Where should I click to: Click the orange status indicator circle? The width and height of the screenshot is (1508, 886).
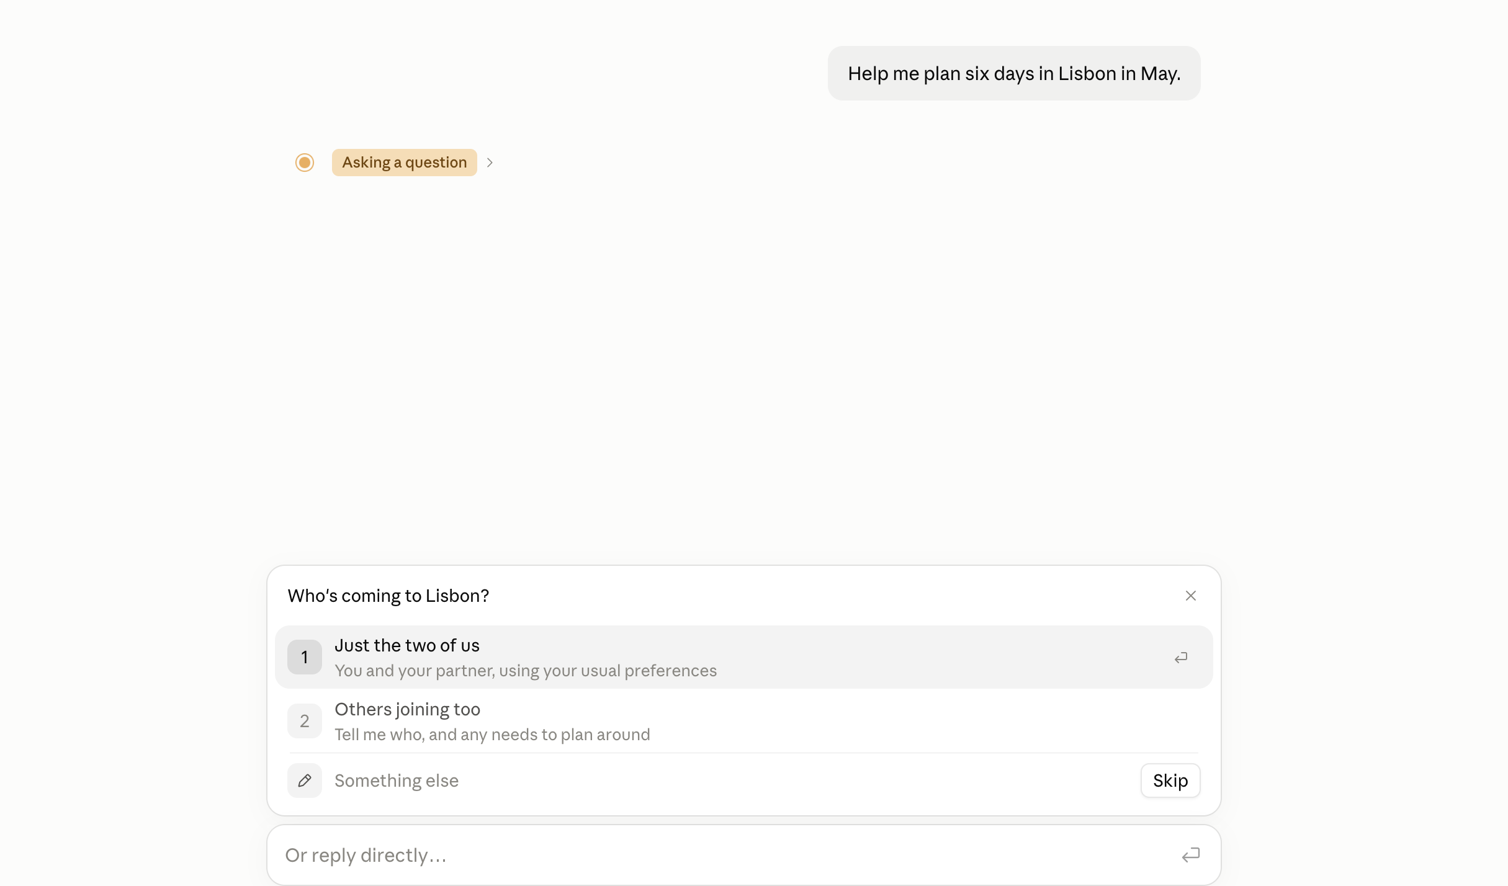(304, 163)
